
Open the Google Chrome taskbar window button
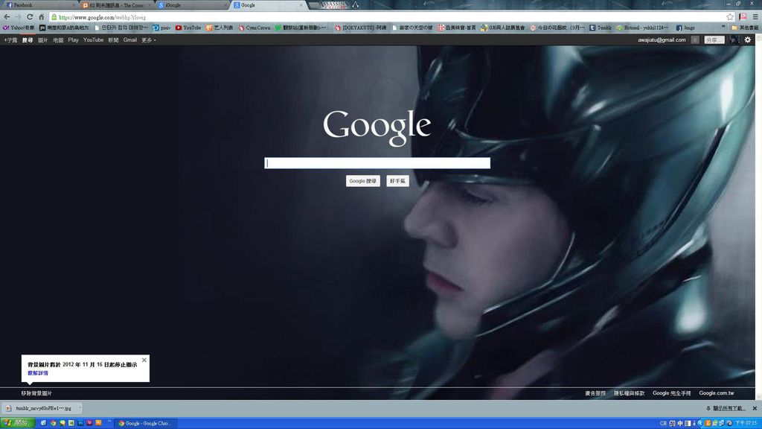145,423
